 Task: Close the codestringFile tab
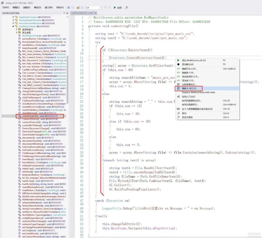tap(95, 13)
